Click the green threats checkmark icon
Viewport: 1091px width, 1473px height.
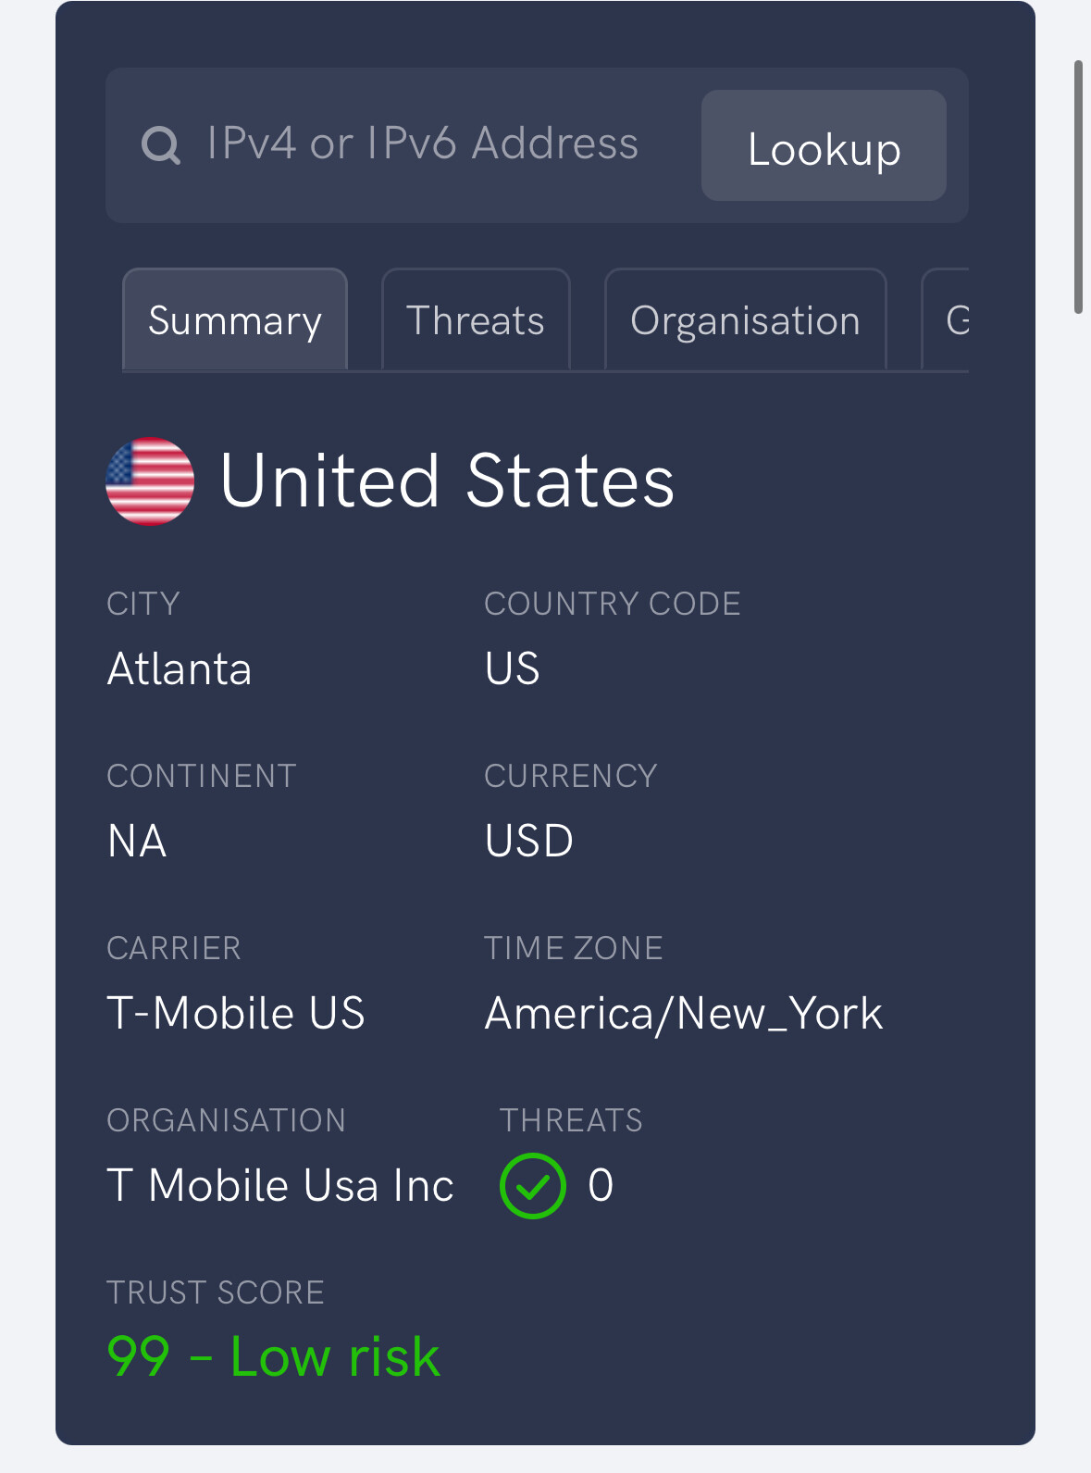click(x=533, y=1186)
